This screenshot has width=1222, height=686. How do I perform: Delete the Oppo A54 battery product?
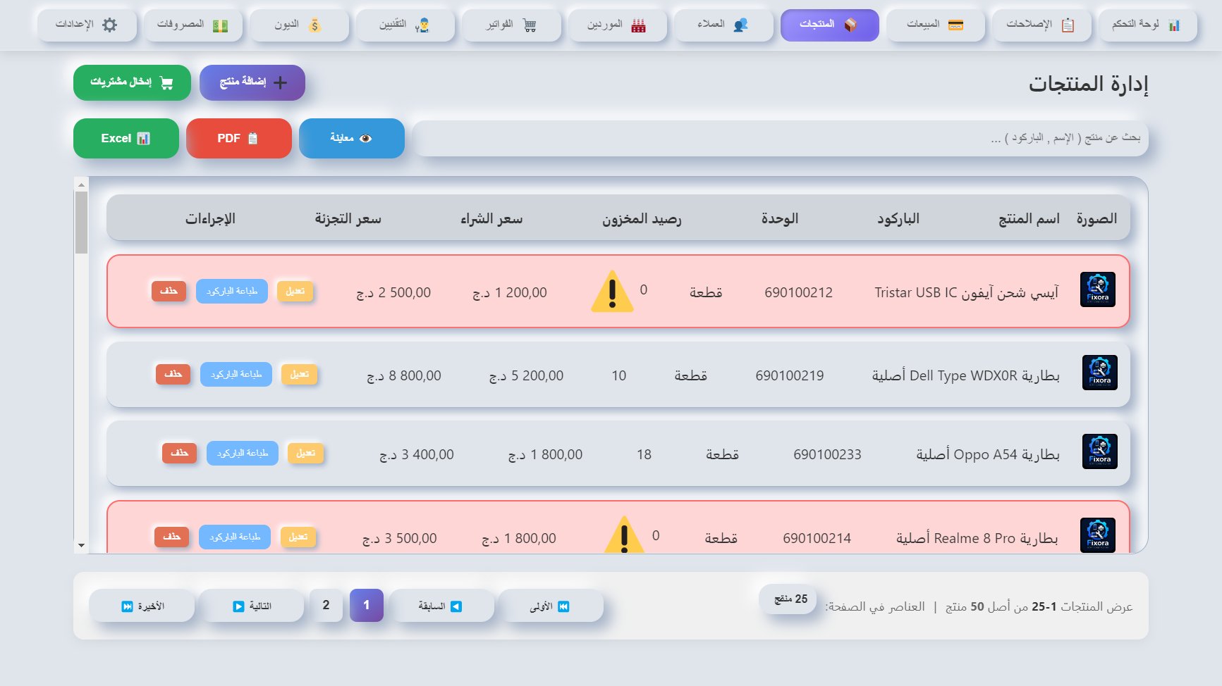179,453
